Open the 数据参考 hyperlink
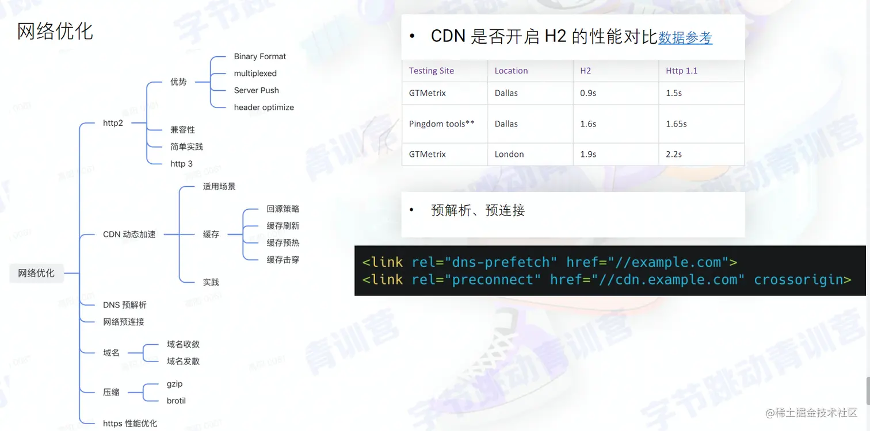870x431 pixels. [x=685, y=38]
